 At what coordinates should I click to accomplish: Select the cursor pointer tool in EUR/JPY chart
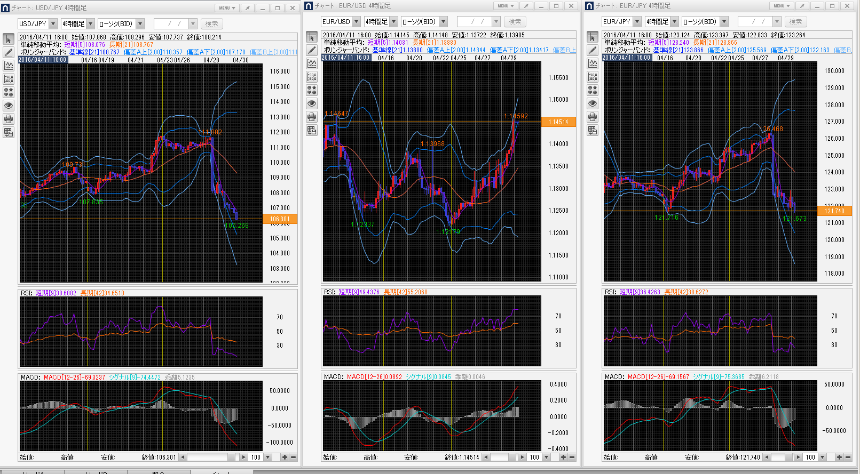tap(593, 37)
